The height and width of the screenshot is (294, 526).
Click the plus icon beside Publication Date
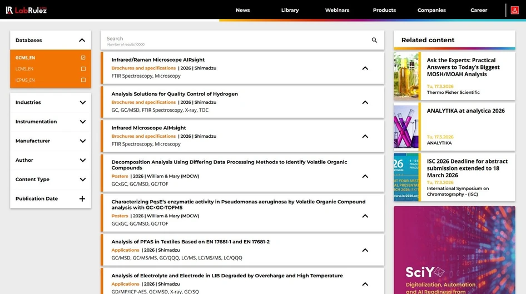tap(82, 199)
